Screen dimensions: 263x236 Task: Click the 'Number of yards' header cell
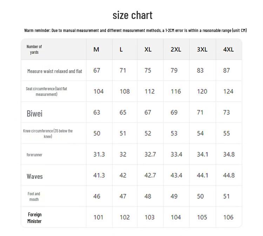[34, 50]
